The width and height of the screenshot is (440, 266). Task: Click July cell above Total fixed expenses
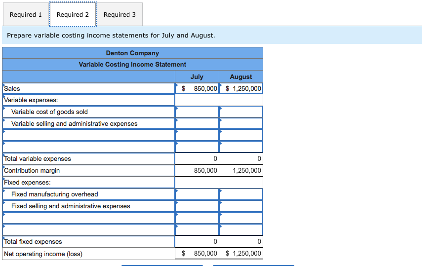click(x=197, y=229)
